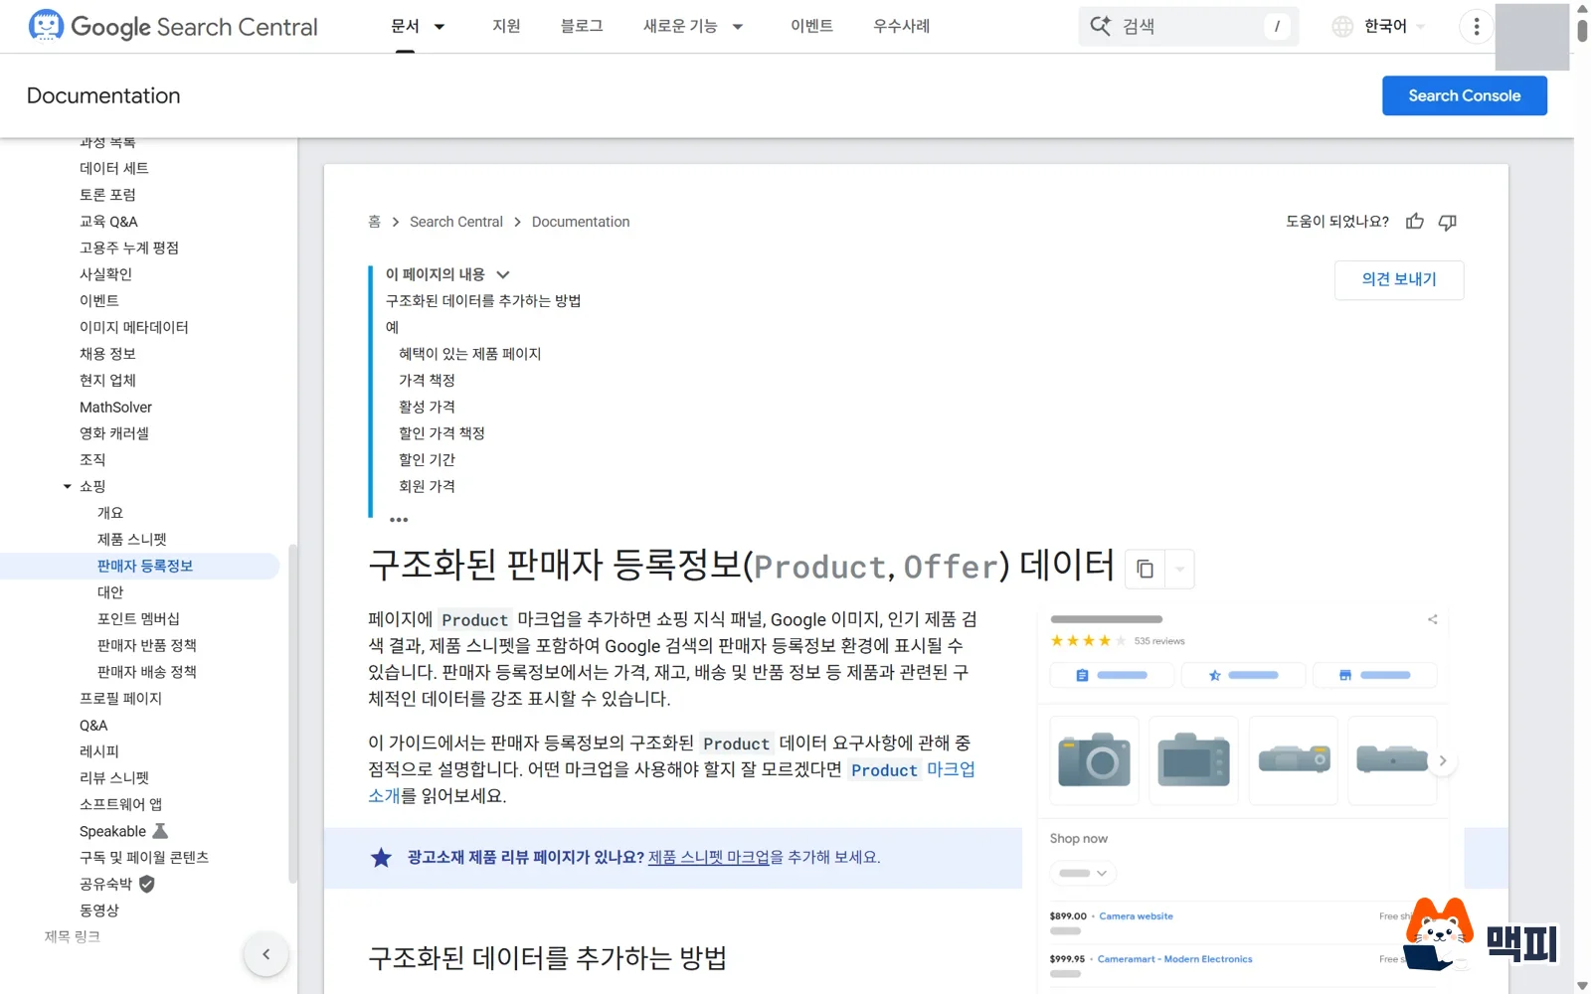Screen dimensions: 1591x994
Task: Click the Documentation breadcrumb link
Action: pyautogui.click(x=581, y=222)
